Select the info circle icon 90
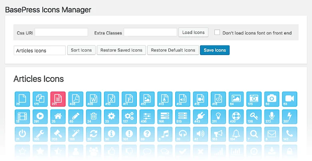This screenshot has width=312, height=161. (112, 134)
